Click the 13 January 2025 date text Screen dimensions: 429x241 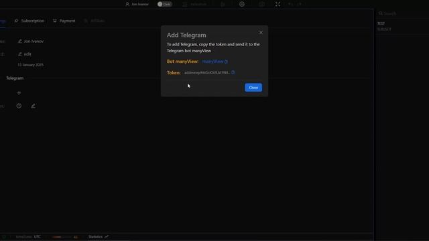pos(31,65)
